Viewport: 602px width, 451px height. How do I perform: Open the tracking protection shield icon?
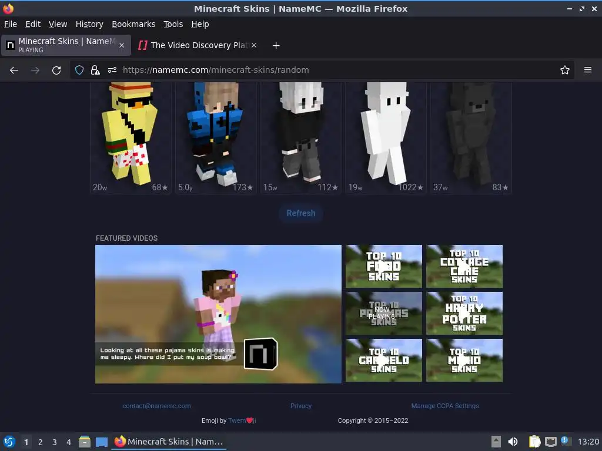pos(79,70)
